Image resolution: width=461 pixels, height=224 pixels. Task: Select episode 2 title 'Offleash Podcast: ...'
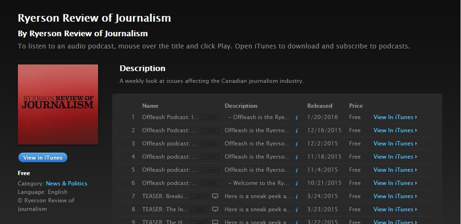point(169,130)
